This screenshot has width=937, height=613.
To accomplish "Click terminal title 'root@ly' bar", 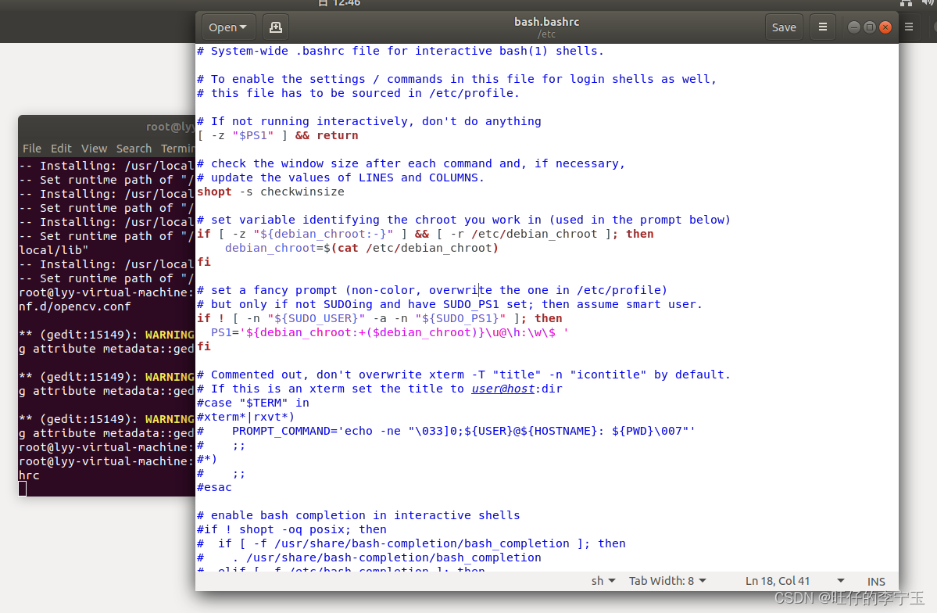I will click(170, 127).
